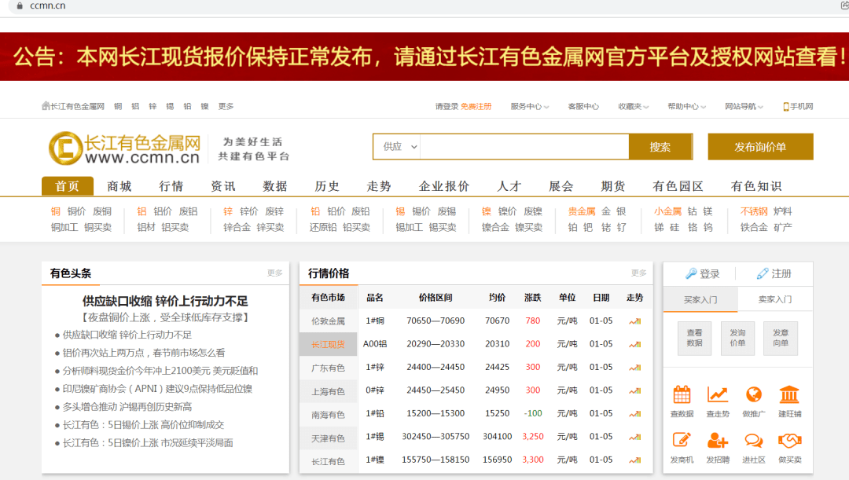Open 建旺铺 via the bank icon
Image resolution: width=849 pixels, height=480 pixels.
click(789, 395)
